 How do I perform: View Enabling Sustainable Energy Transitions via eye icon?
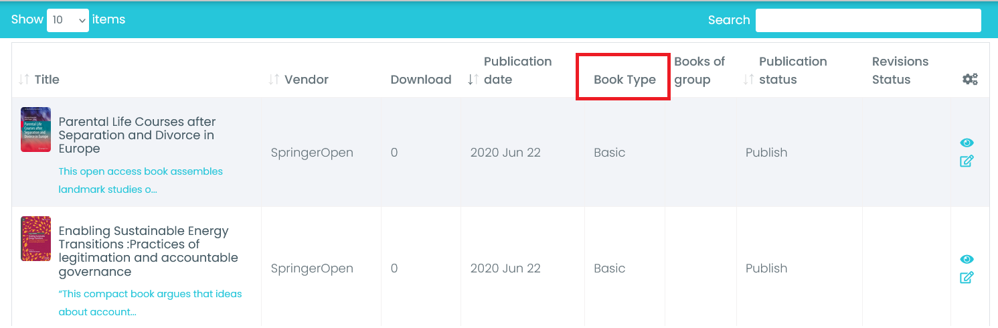[967, 260]
